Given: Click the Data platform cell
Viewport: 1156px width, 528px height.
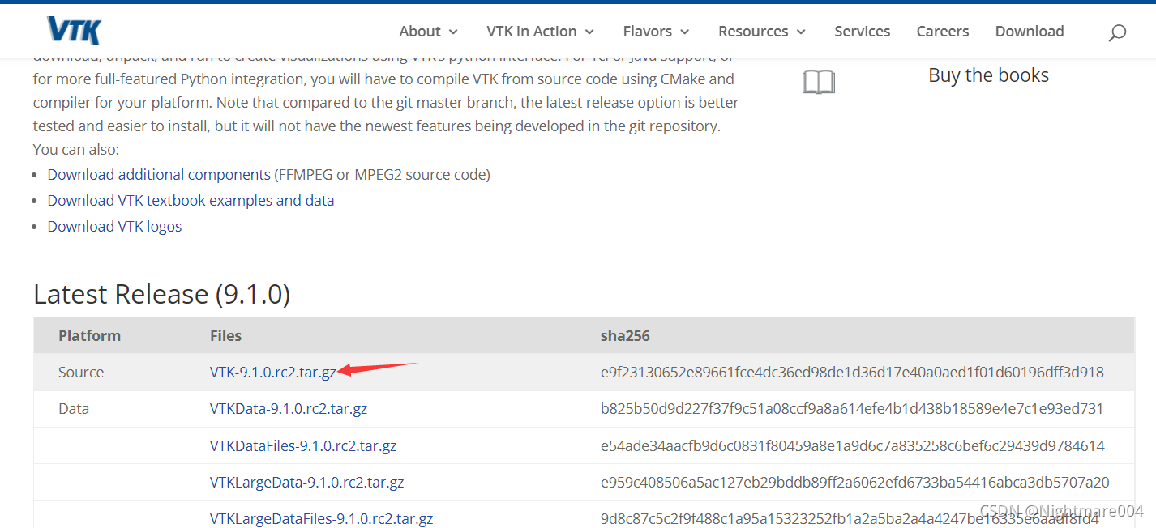Looking at the screenshot, I should (x=74, y=409).
